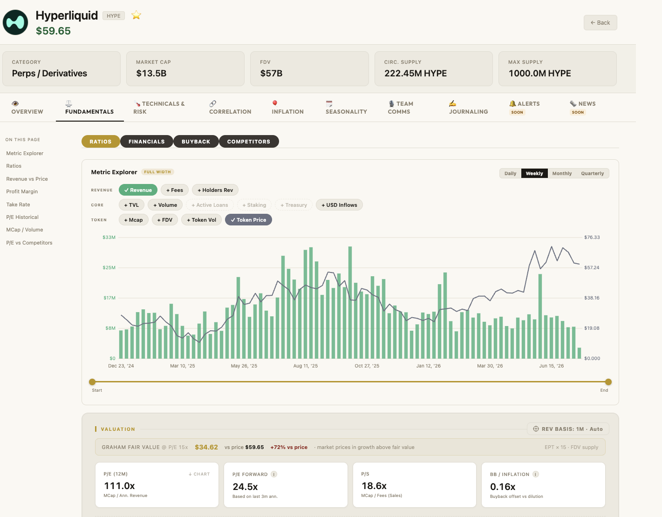
Task: Navigate to Profit Margin section
Action: click(x=22, y=191)
